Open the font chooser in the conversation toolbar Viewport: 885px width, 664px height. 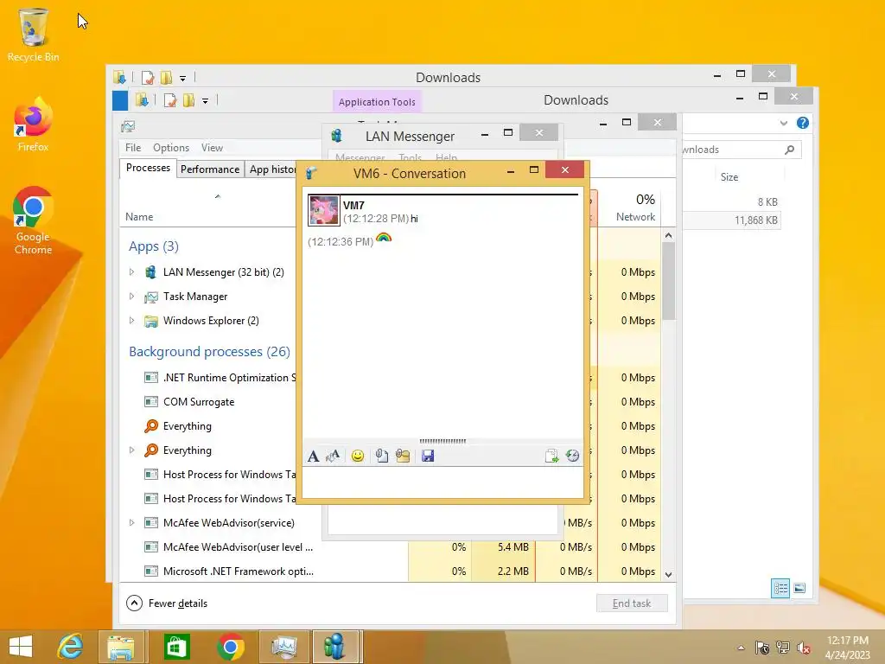[x=313, y=456]
